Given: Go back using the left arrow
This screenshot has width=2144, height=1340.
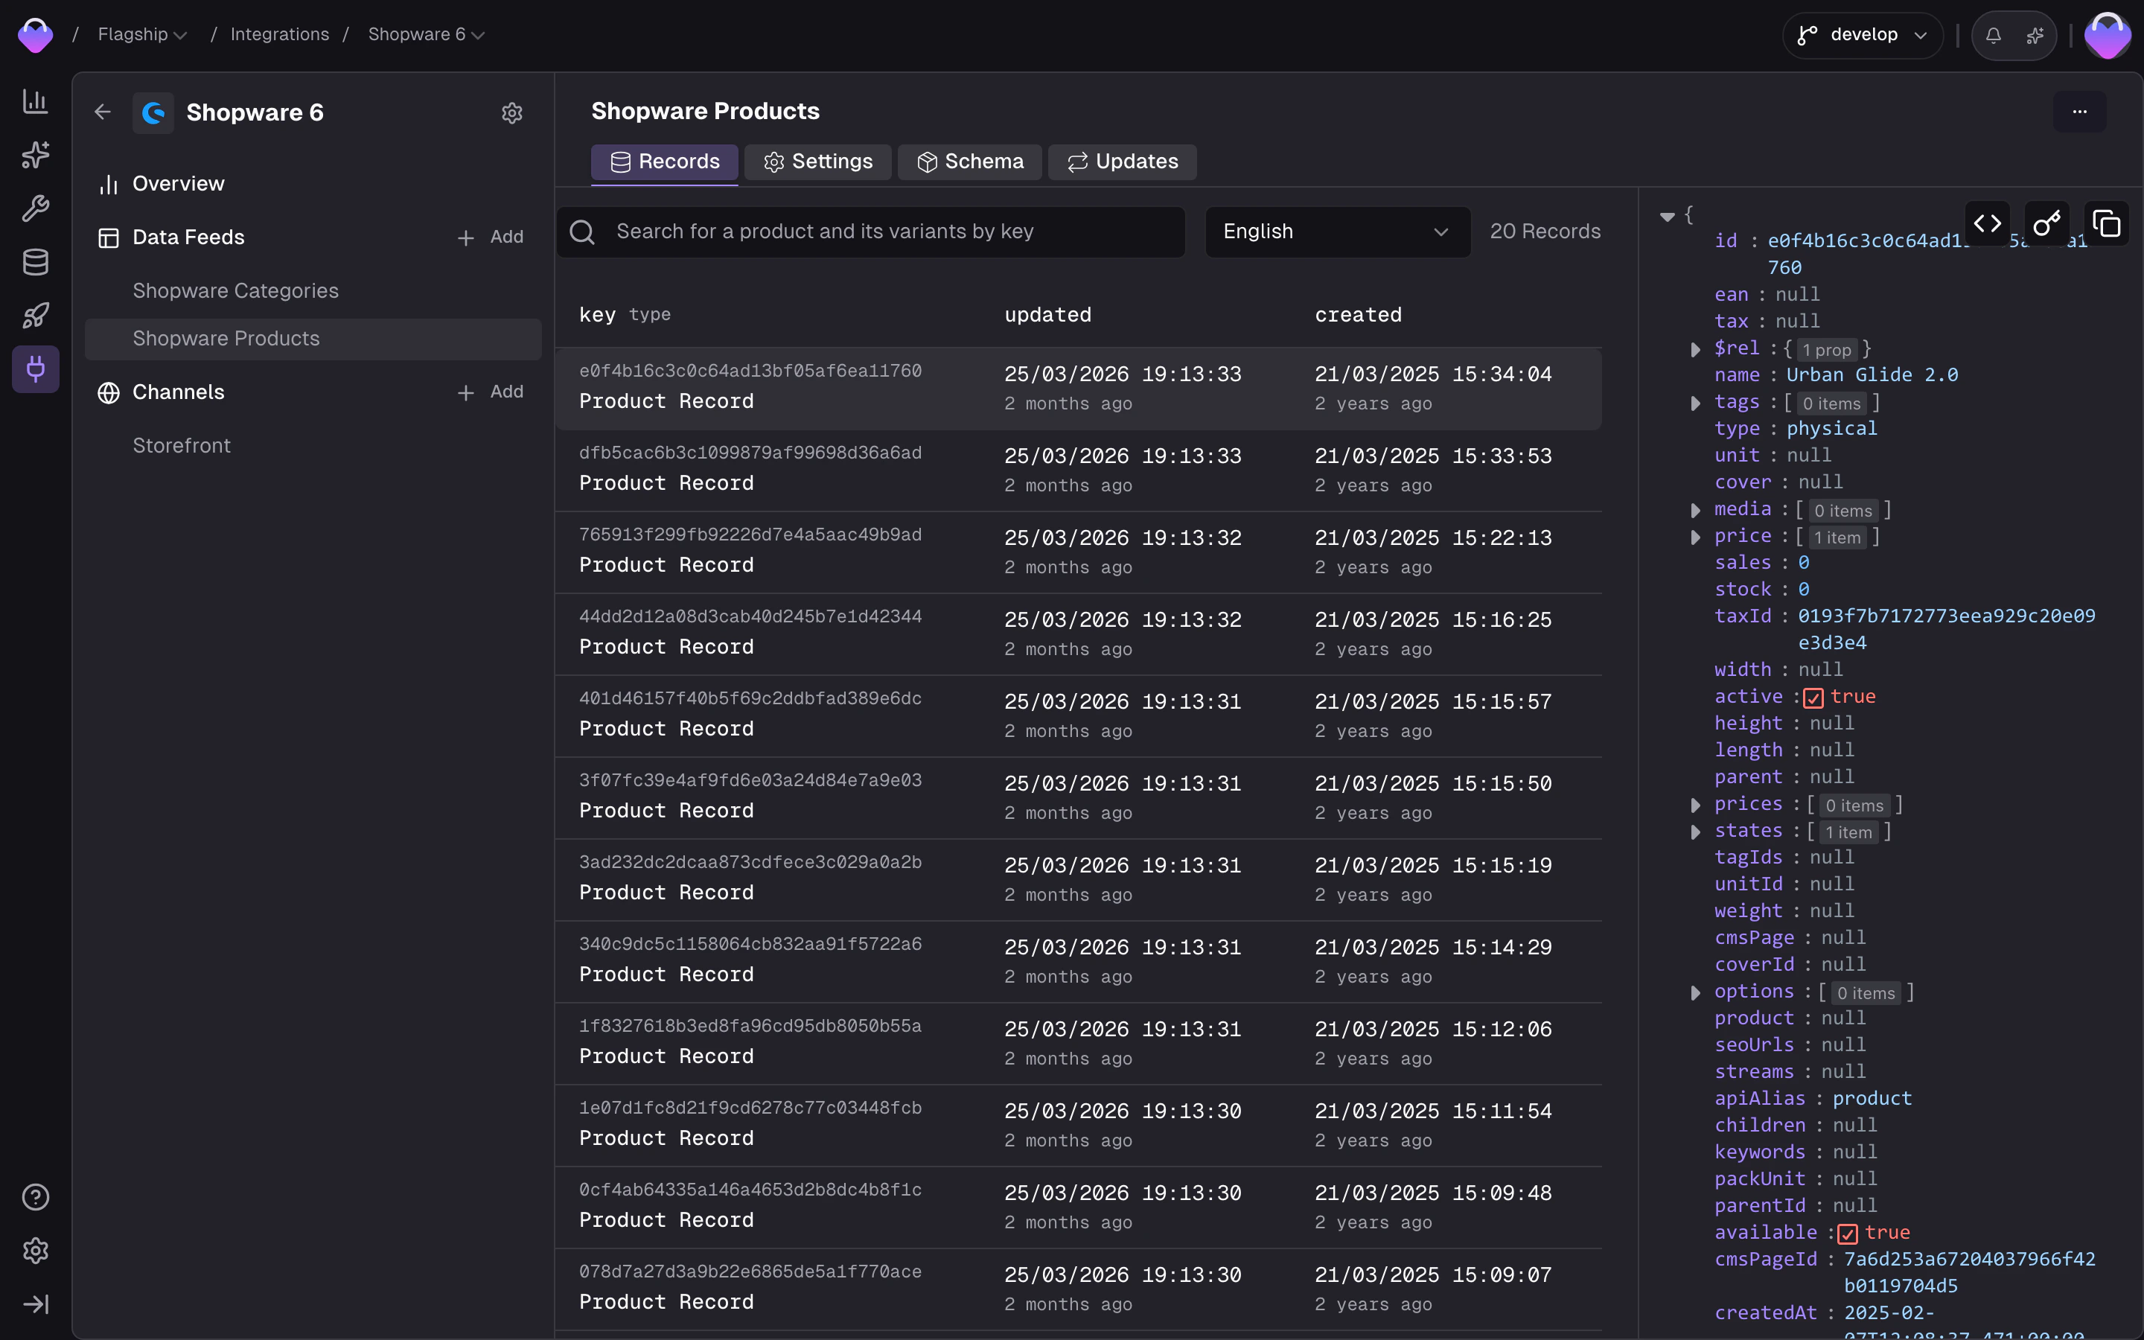Looking at the screenshot, I should tap(103, 112).
